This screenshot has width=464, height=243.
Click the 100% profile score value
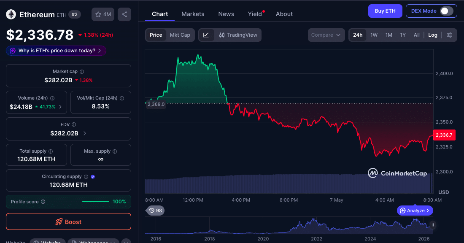119,202
